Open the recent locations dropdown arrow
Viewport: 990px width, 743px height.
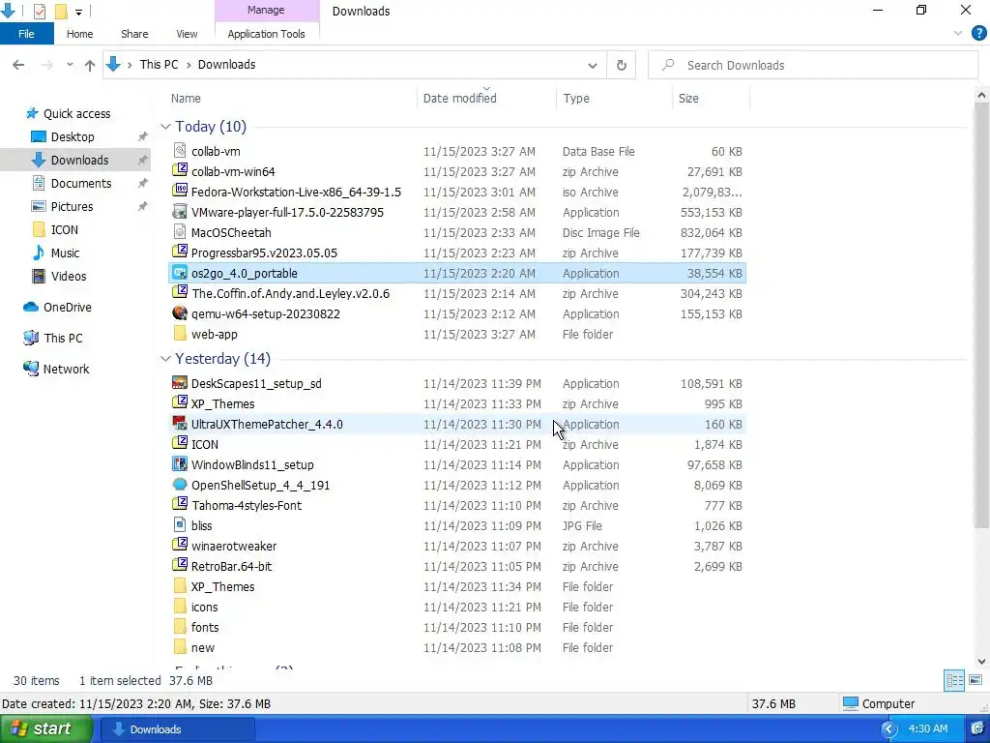(x=70, y=65)
